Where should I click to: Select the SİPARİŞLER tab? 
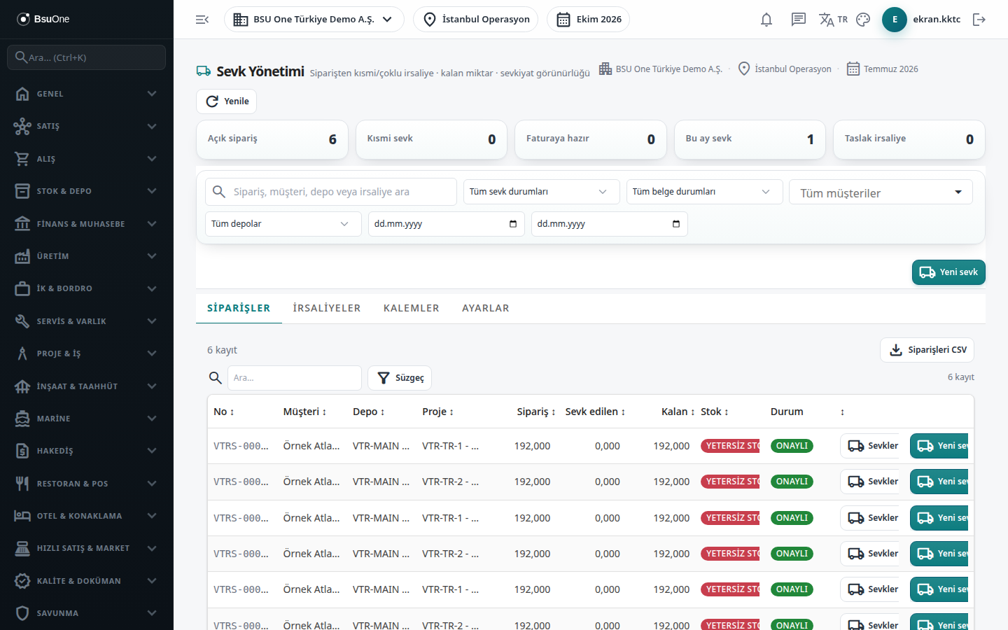tap(239, 308)
